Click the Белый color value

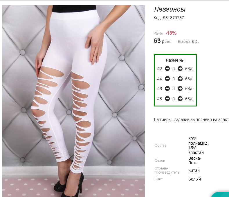[194, 179]
